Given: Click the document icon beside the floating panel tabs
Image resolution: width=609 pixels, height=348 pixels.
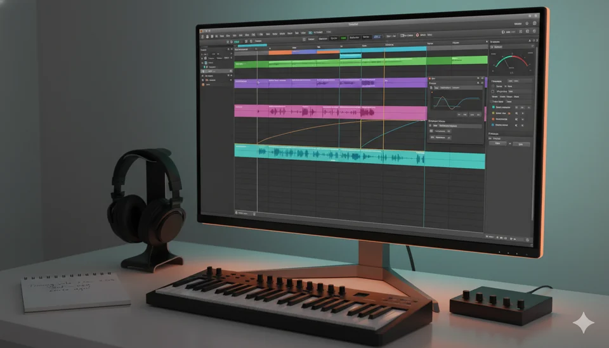Looking at the screenshot, I should pos(431,87).
